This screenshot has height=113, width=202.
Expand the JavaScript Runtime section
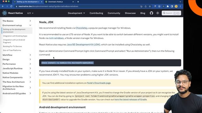pyautogui.click(x=17, y=68)
